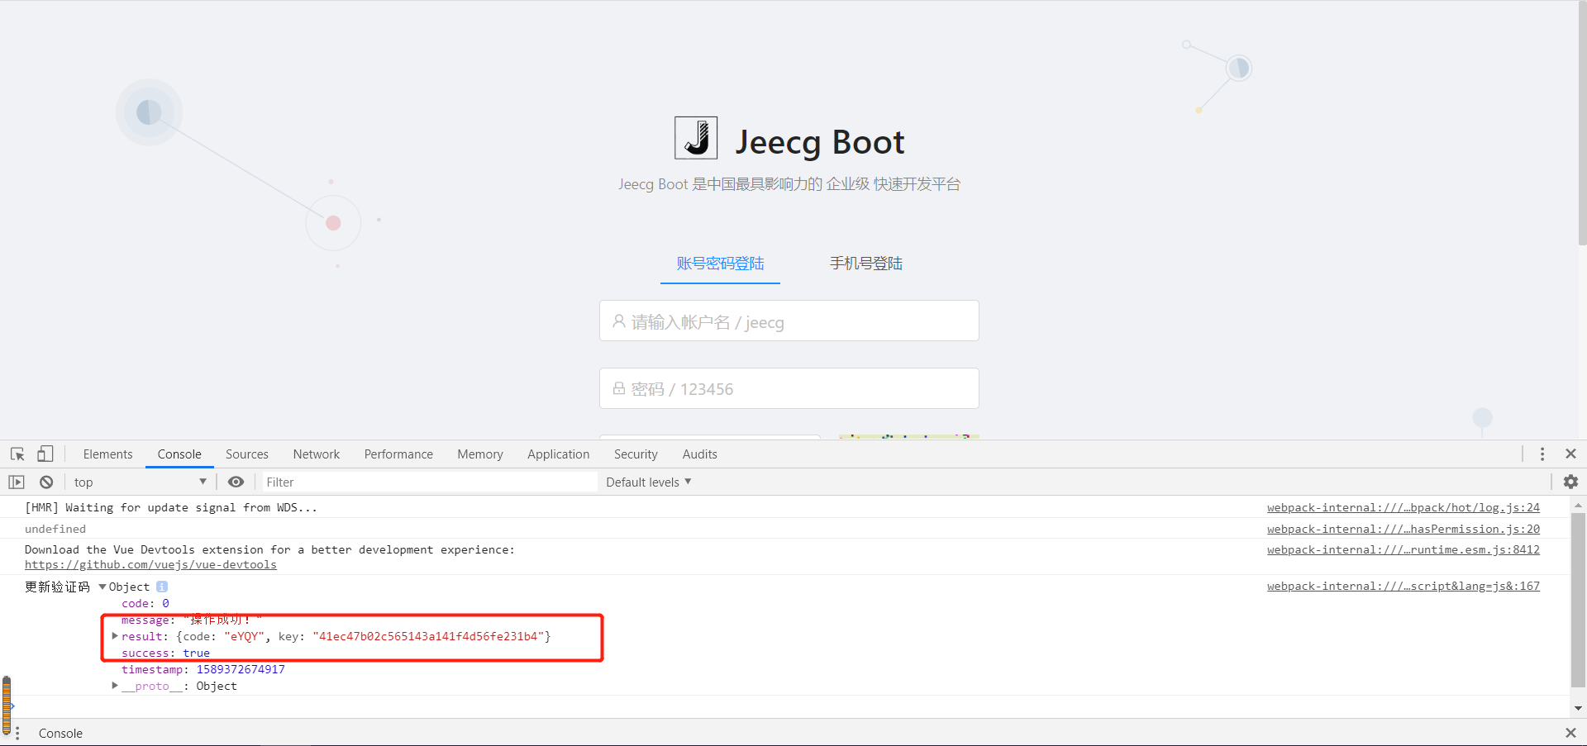Click the username input field
This screenshot has height=746, width=1587.
pyautogui.click(x=788, y=321)
